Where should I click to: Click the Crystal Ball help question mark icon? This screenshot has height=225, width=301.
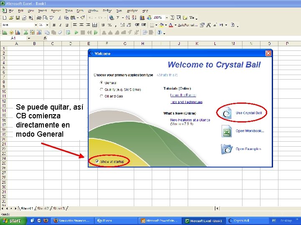[159, 32]
